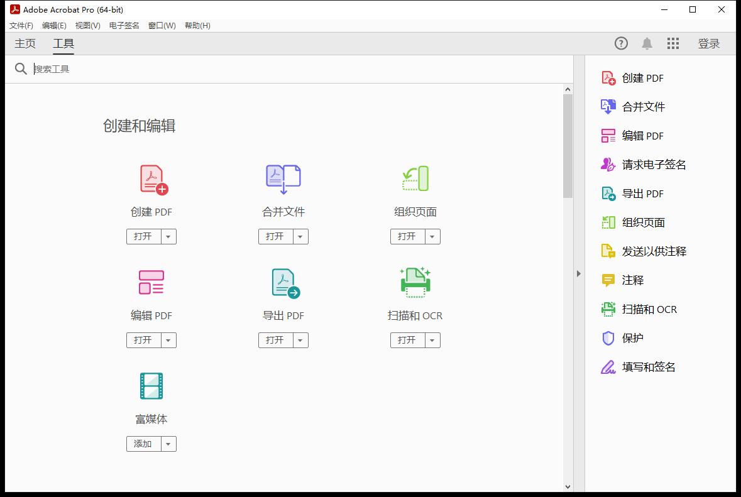Select 导出 PDF icon in right sidebar

pos(608,194)
